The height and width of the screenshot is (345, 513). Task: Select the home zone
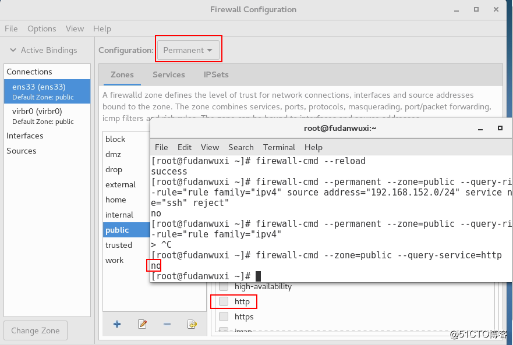tap(126, 200)
